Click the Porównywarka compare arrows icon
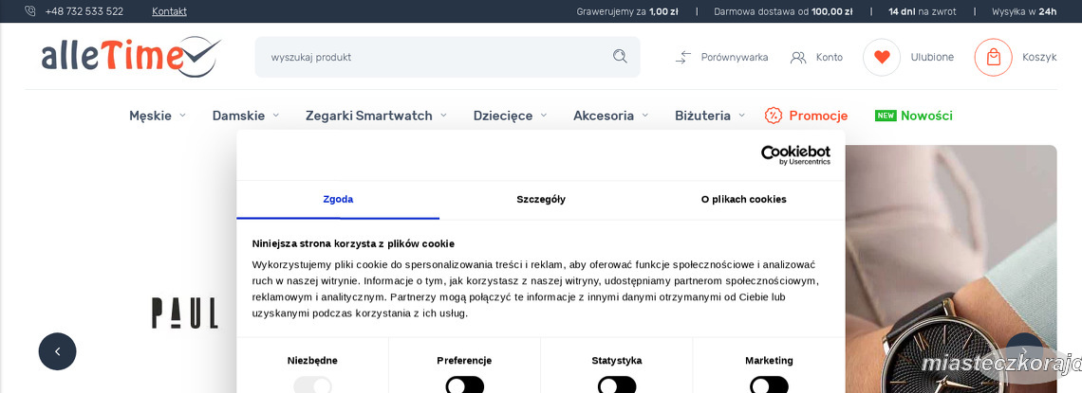The image size is (1082, 393). (x=683, y=57)
